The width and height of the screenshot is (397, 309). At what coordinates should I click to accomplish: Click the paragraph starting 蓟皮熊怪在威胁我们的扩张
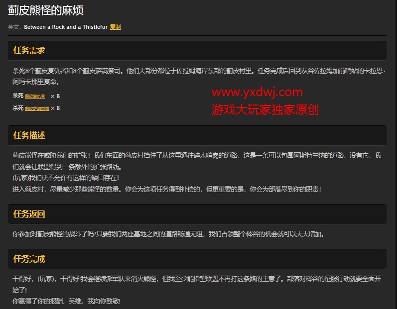pos(197,156)
